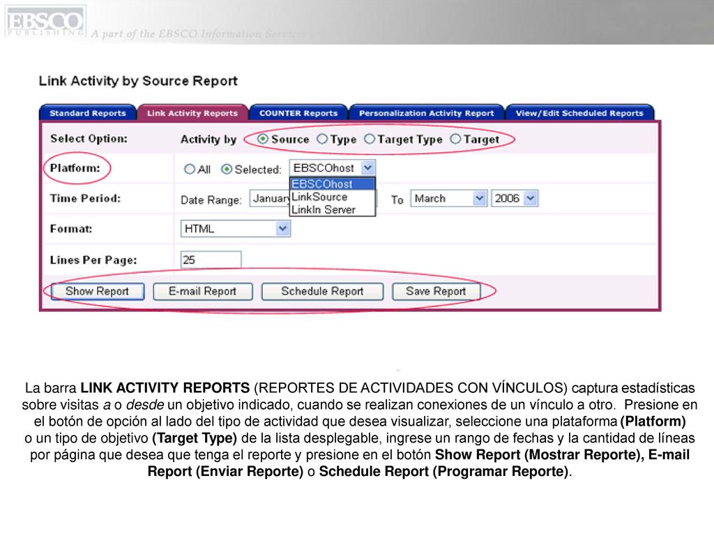Go to Personalization Activity Report tab
The image size is (714, 536).
426,113
